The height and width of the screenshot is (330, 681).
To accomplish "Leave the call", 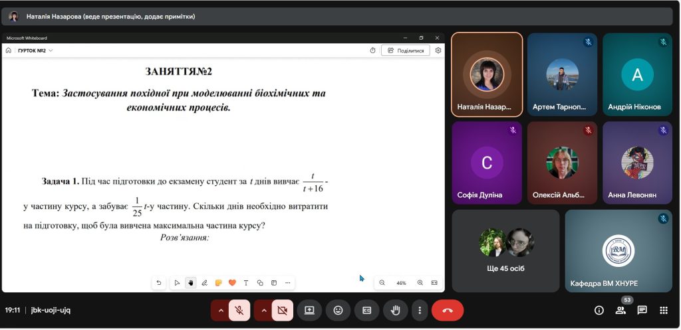I will click(448, 311).
